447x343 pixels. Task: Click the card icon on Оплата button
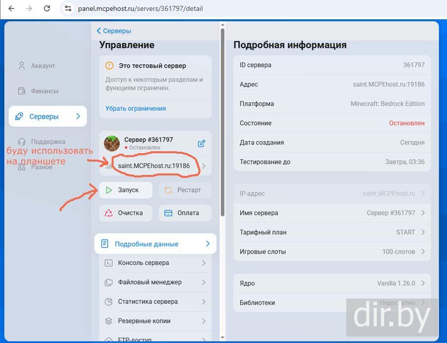click(168, 213)
